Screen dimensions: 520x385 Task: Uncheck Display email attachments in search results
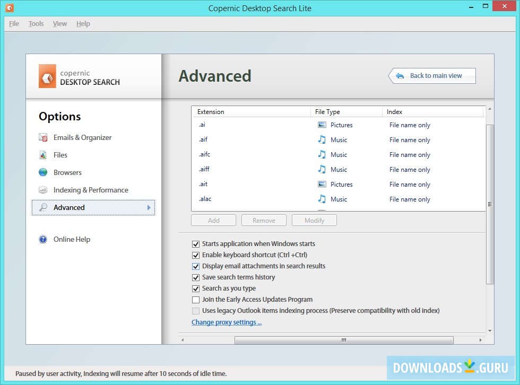click(x=196, y=266)
